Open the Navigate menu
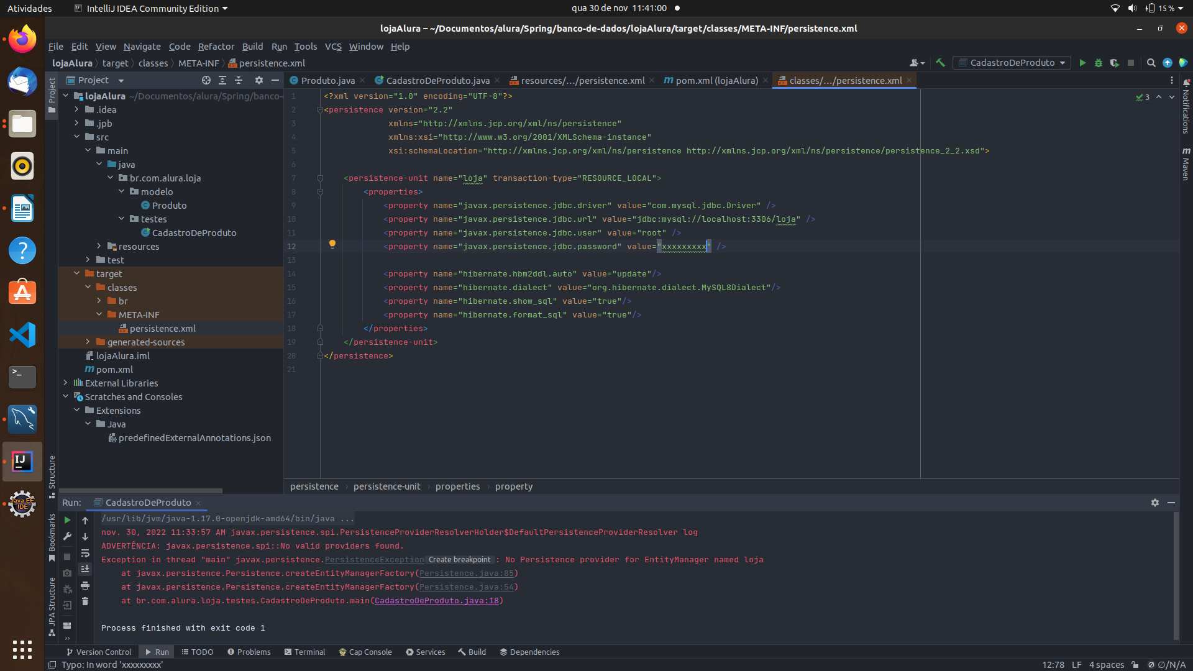The height and width of the screenshot is (671, 1193). point(142,47)
